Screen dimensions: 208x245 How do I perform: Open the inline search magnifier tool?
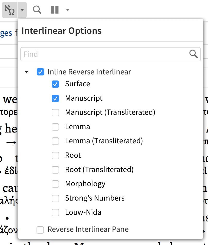click(37, 10)
